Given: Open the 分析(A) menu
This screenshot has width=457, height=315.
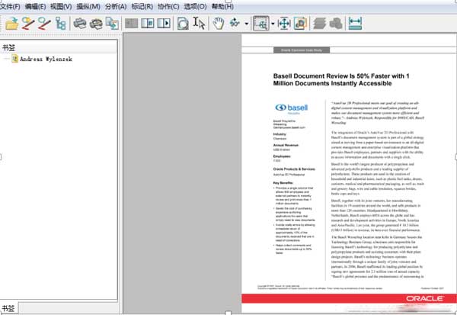Looking at the screenshot, I should [116, 6].
